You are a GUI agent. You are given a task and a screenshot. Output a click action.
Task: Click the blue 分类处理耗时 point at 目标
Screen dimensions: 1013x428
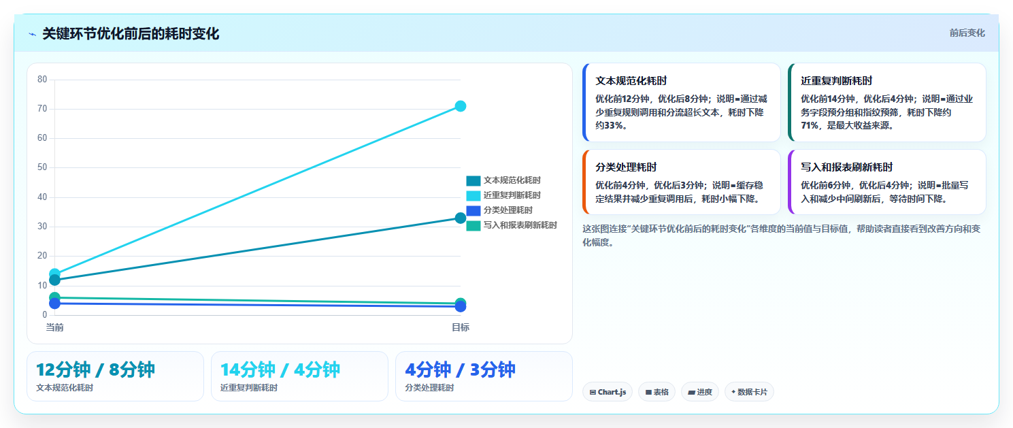[x=461, y=306]
